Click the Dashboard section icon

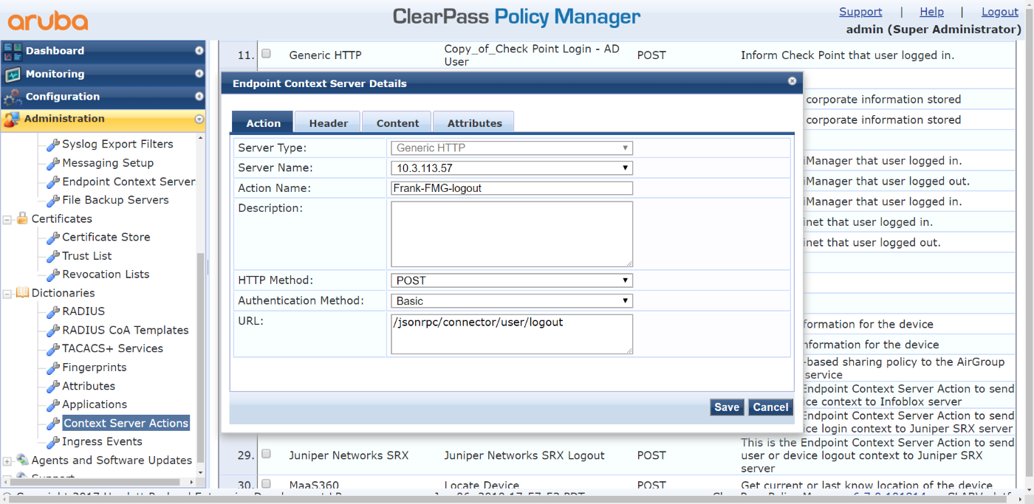tap(13, 51)
